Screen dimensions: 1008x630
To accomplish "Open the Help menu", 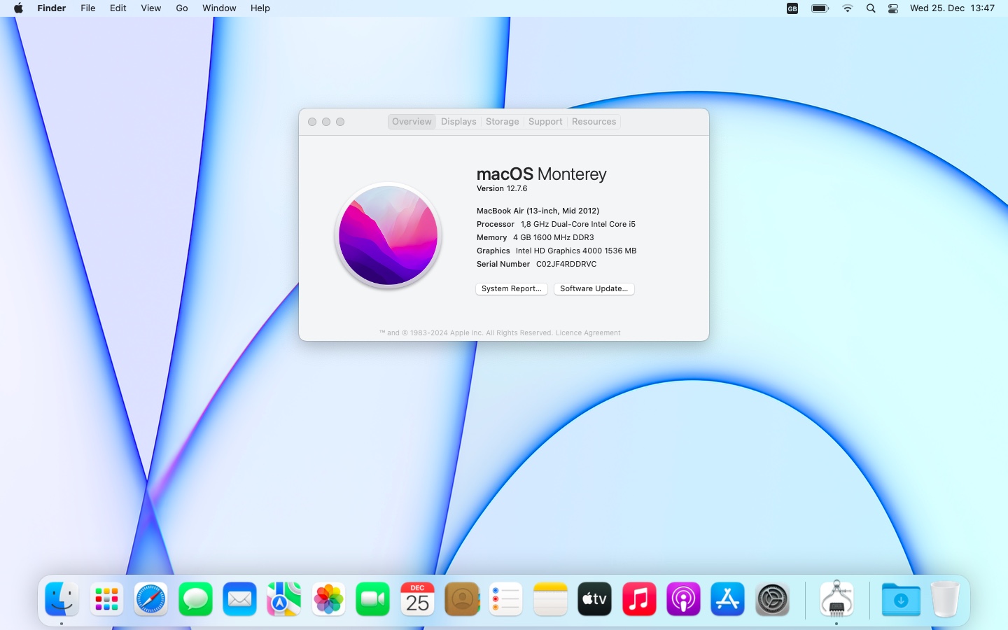I will click(x=260, y=8).
